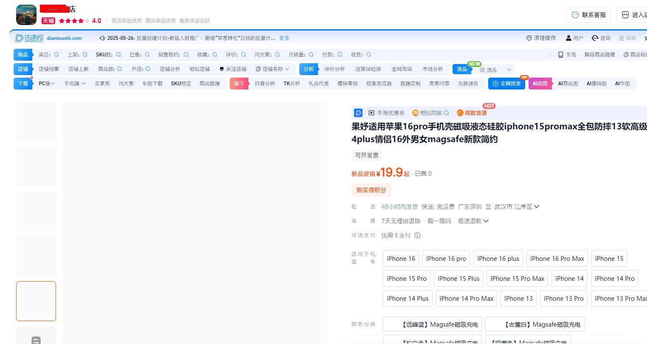647x344 pixels.
Task: Click the 全网找货 button
Action: pos(506,84)
